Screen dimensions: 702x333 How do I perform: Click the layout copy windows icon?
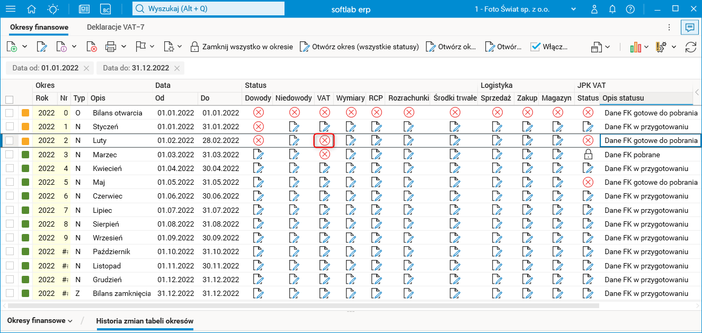click(x=597, y=47)
